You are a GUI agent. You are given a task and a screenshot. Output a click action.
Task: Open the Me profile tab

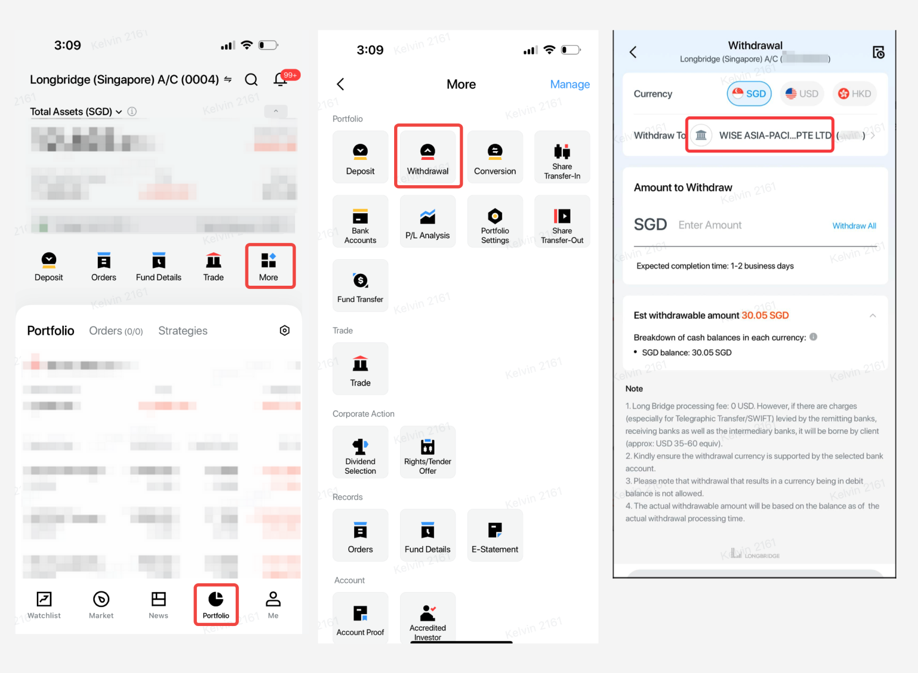(x=273, y=605)
